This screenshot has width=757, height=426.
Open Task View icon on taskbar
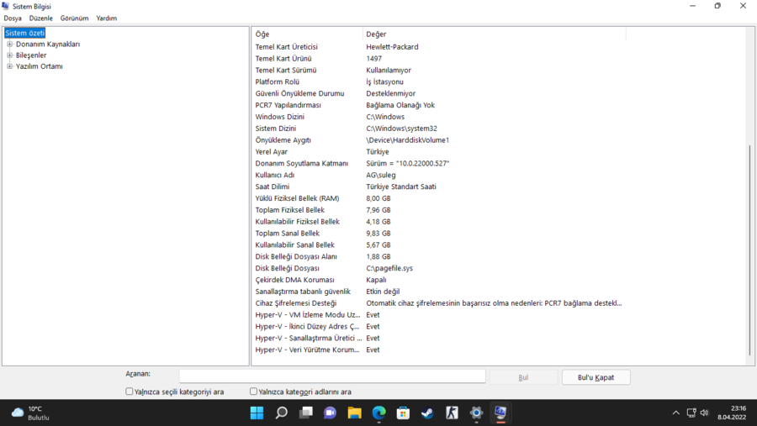305,413
